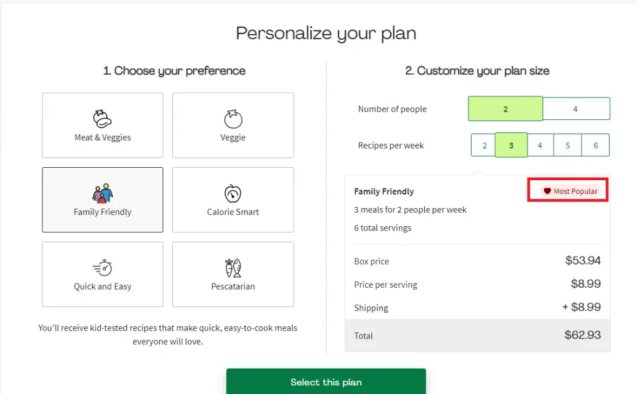637x394 pixels.
Task: Set number of people to 4
Action: 576,109
